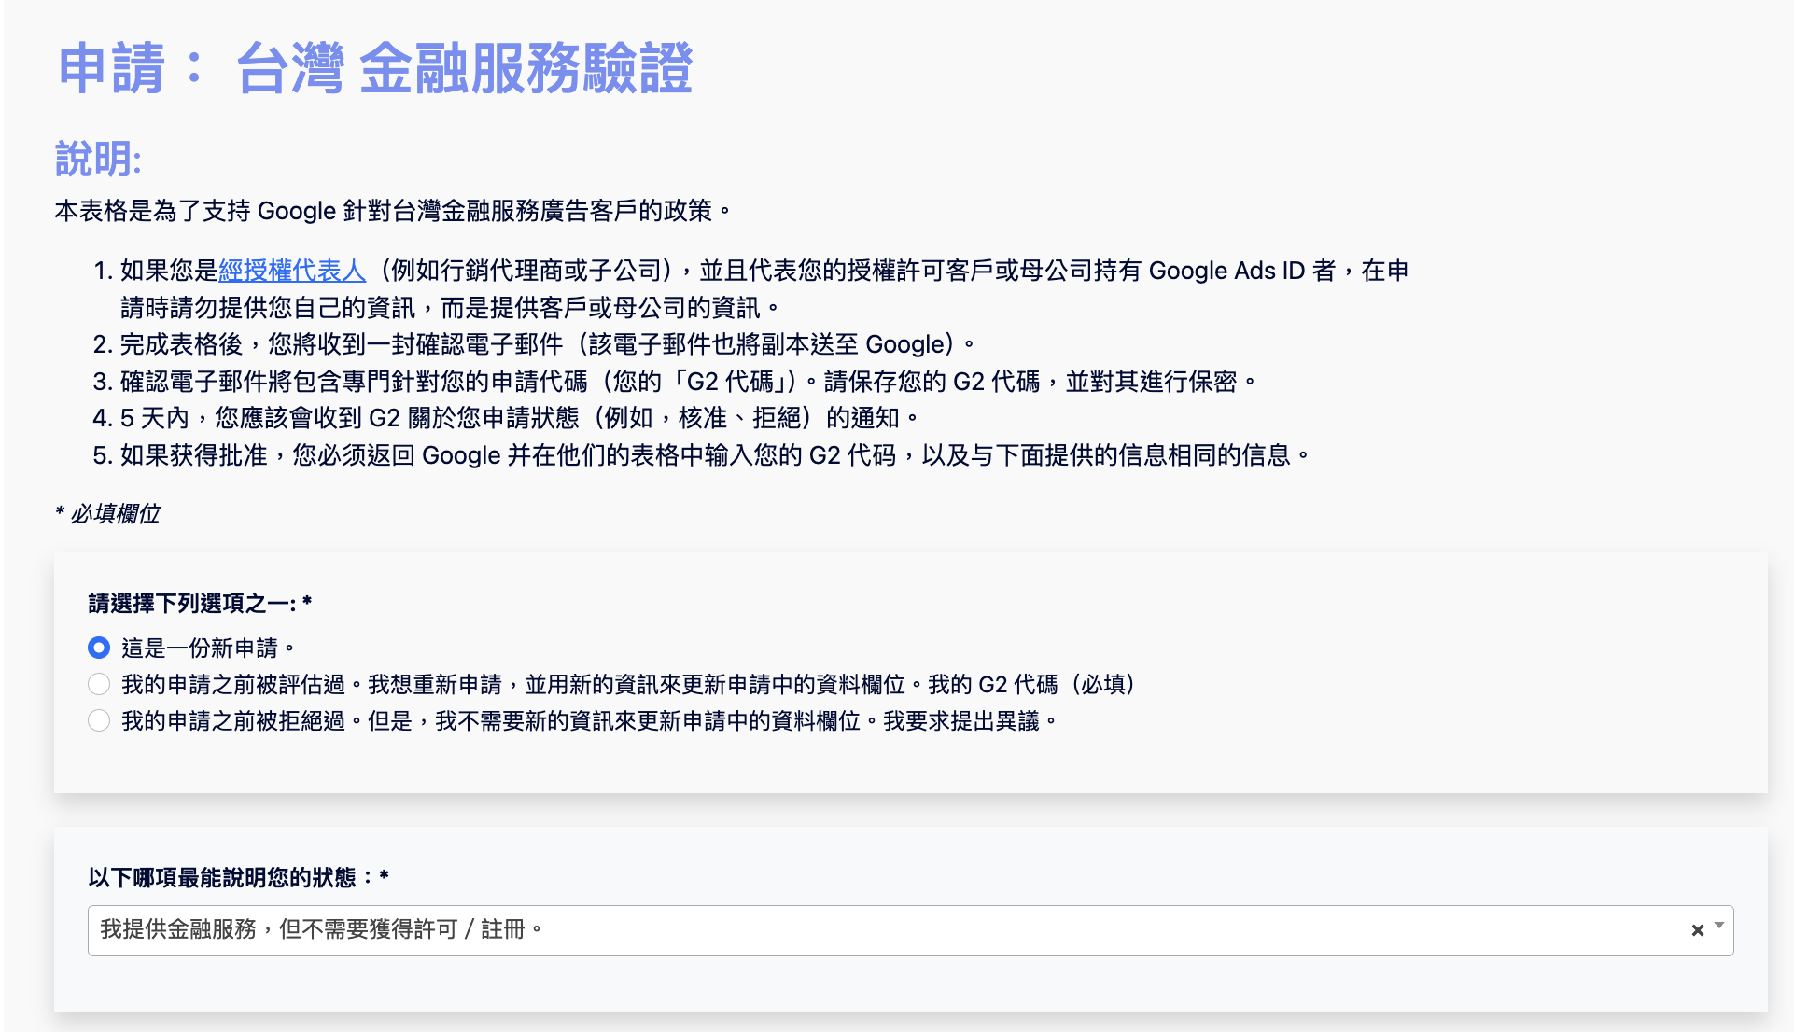Viewport: 1794px width, 1032px height.
Task: Expand the status dropdown arrow
Action: pos(1719,926)
